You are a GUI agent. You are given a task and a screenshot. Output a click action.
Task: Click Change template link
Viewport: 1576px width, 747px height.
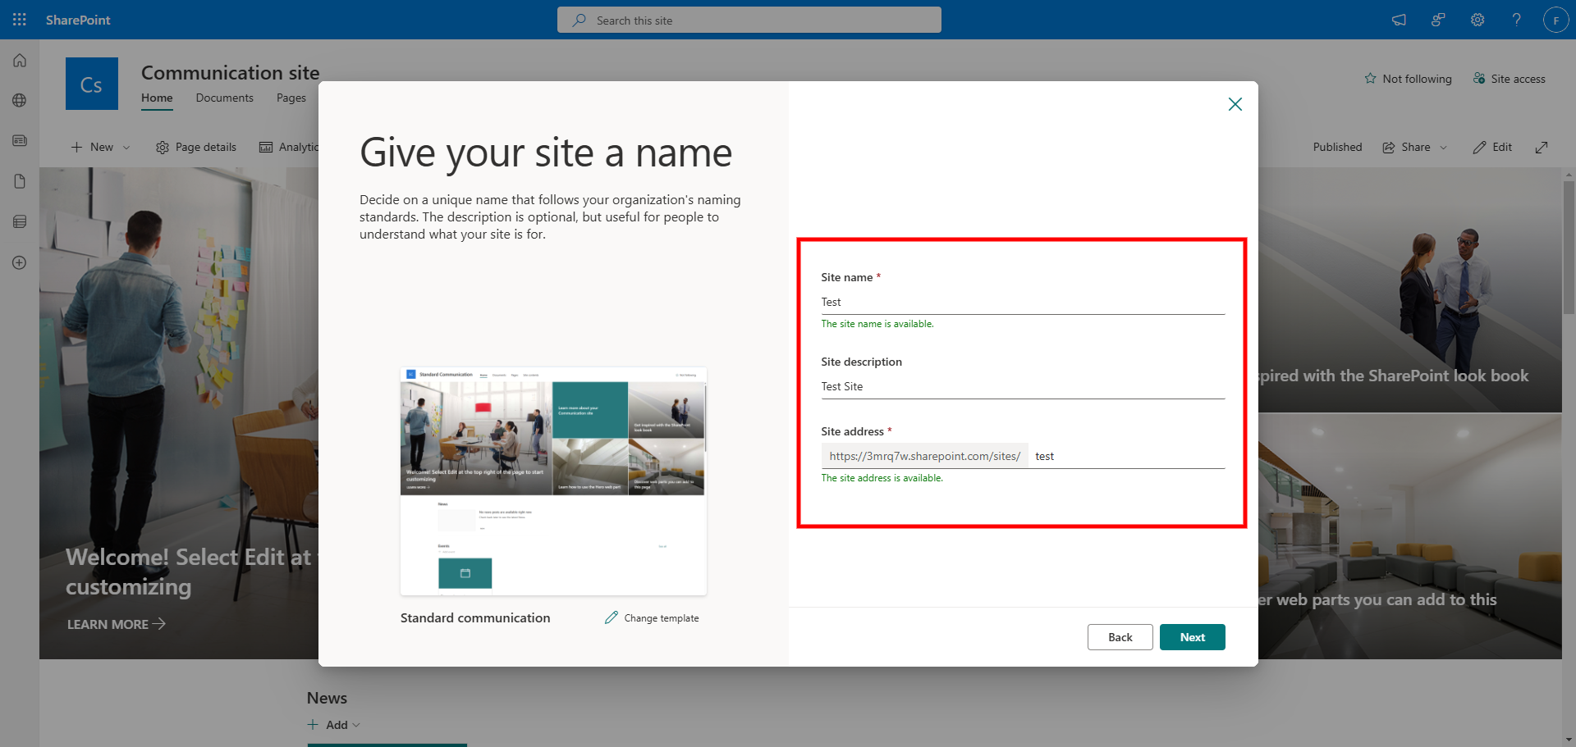(x=653, y=618)
